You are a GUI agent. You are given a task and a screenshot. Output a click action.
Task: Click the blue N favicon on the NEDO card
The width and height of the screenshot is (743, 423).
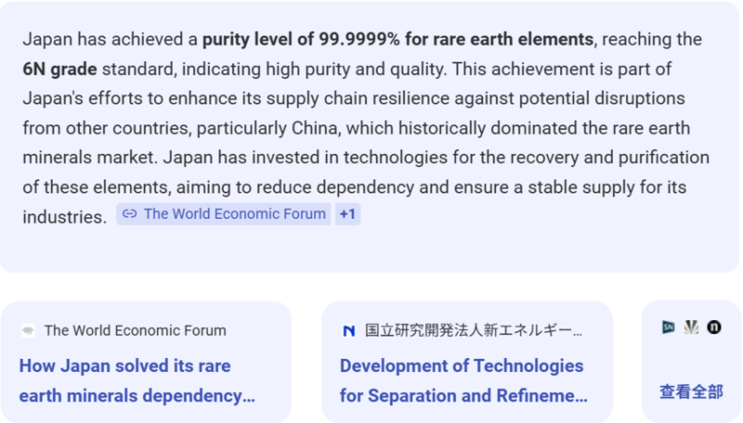coord(348,330)
